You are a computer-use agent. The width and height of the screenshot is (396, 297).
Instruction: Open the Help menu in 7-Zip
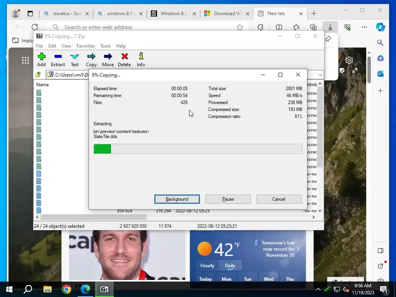(121, 46)
